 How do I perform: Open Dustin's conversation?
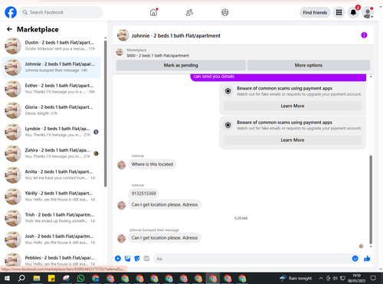coord(51,46)
